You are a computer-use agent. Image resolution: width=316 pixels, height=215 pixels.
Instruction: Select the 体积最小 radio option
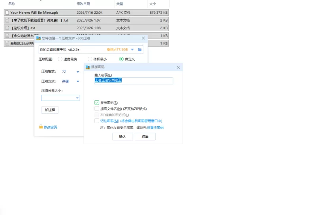pos(90,59)
